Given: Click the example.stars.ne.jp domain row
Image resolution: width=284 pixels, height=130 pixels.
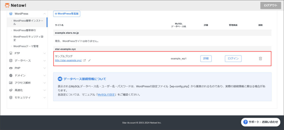Looking at the screenshot, I should point(162,33).
